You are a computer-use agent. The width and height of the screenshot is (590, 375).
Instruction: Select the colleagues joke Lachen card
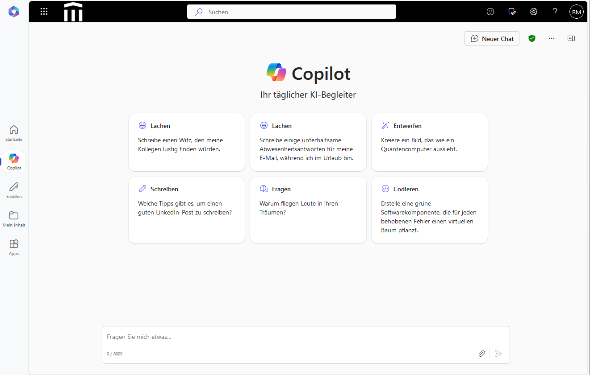tap(187, 142)
